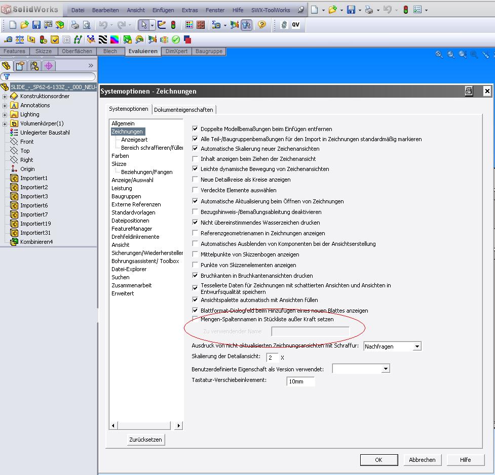Expand the Volumenkörper(1) tree node
The image size is (495, 475).
click(x=5, y=124)
